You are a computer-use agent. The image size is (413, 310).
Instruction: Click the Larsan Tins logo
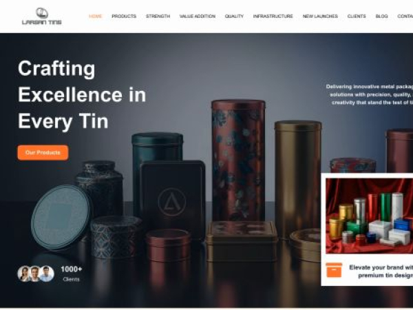[41, 17]
